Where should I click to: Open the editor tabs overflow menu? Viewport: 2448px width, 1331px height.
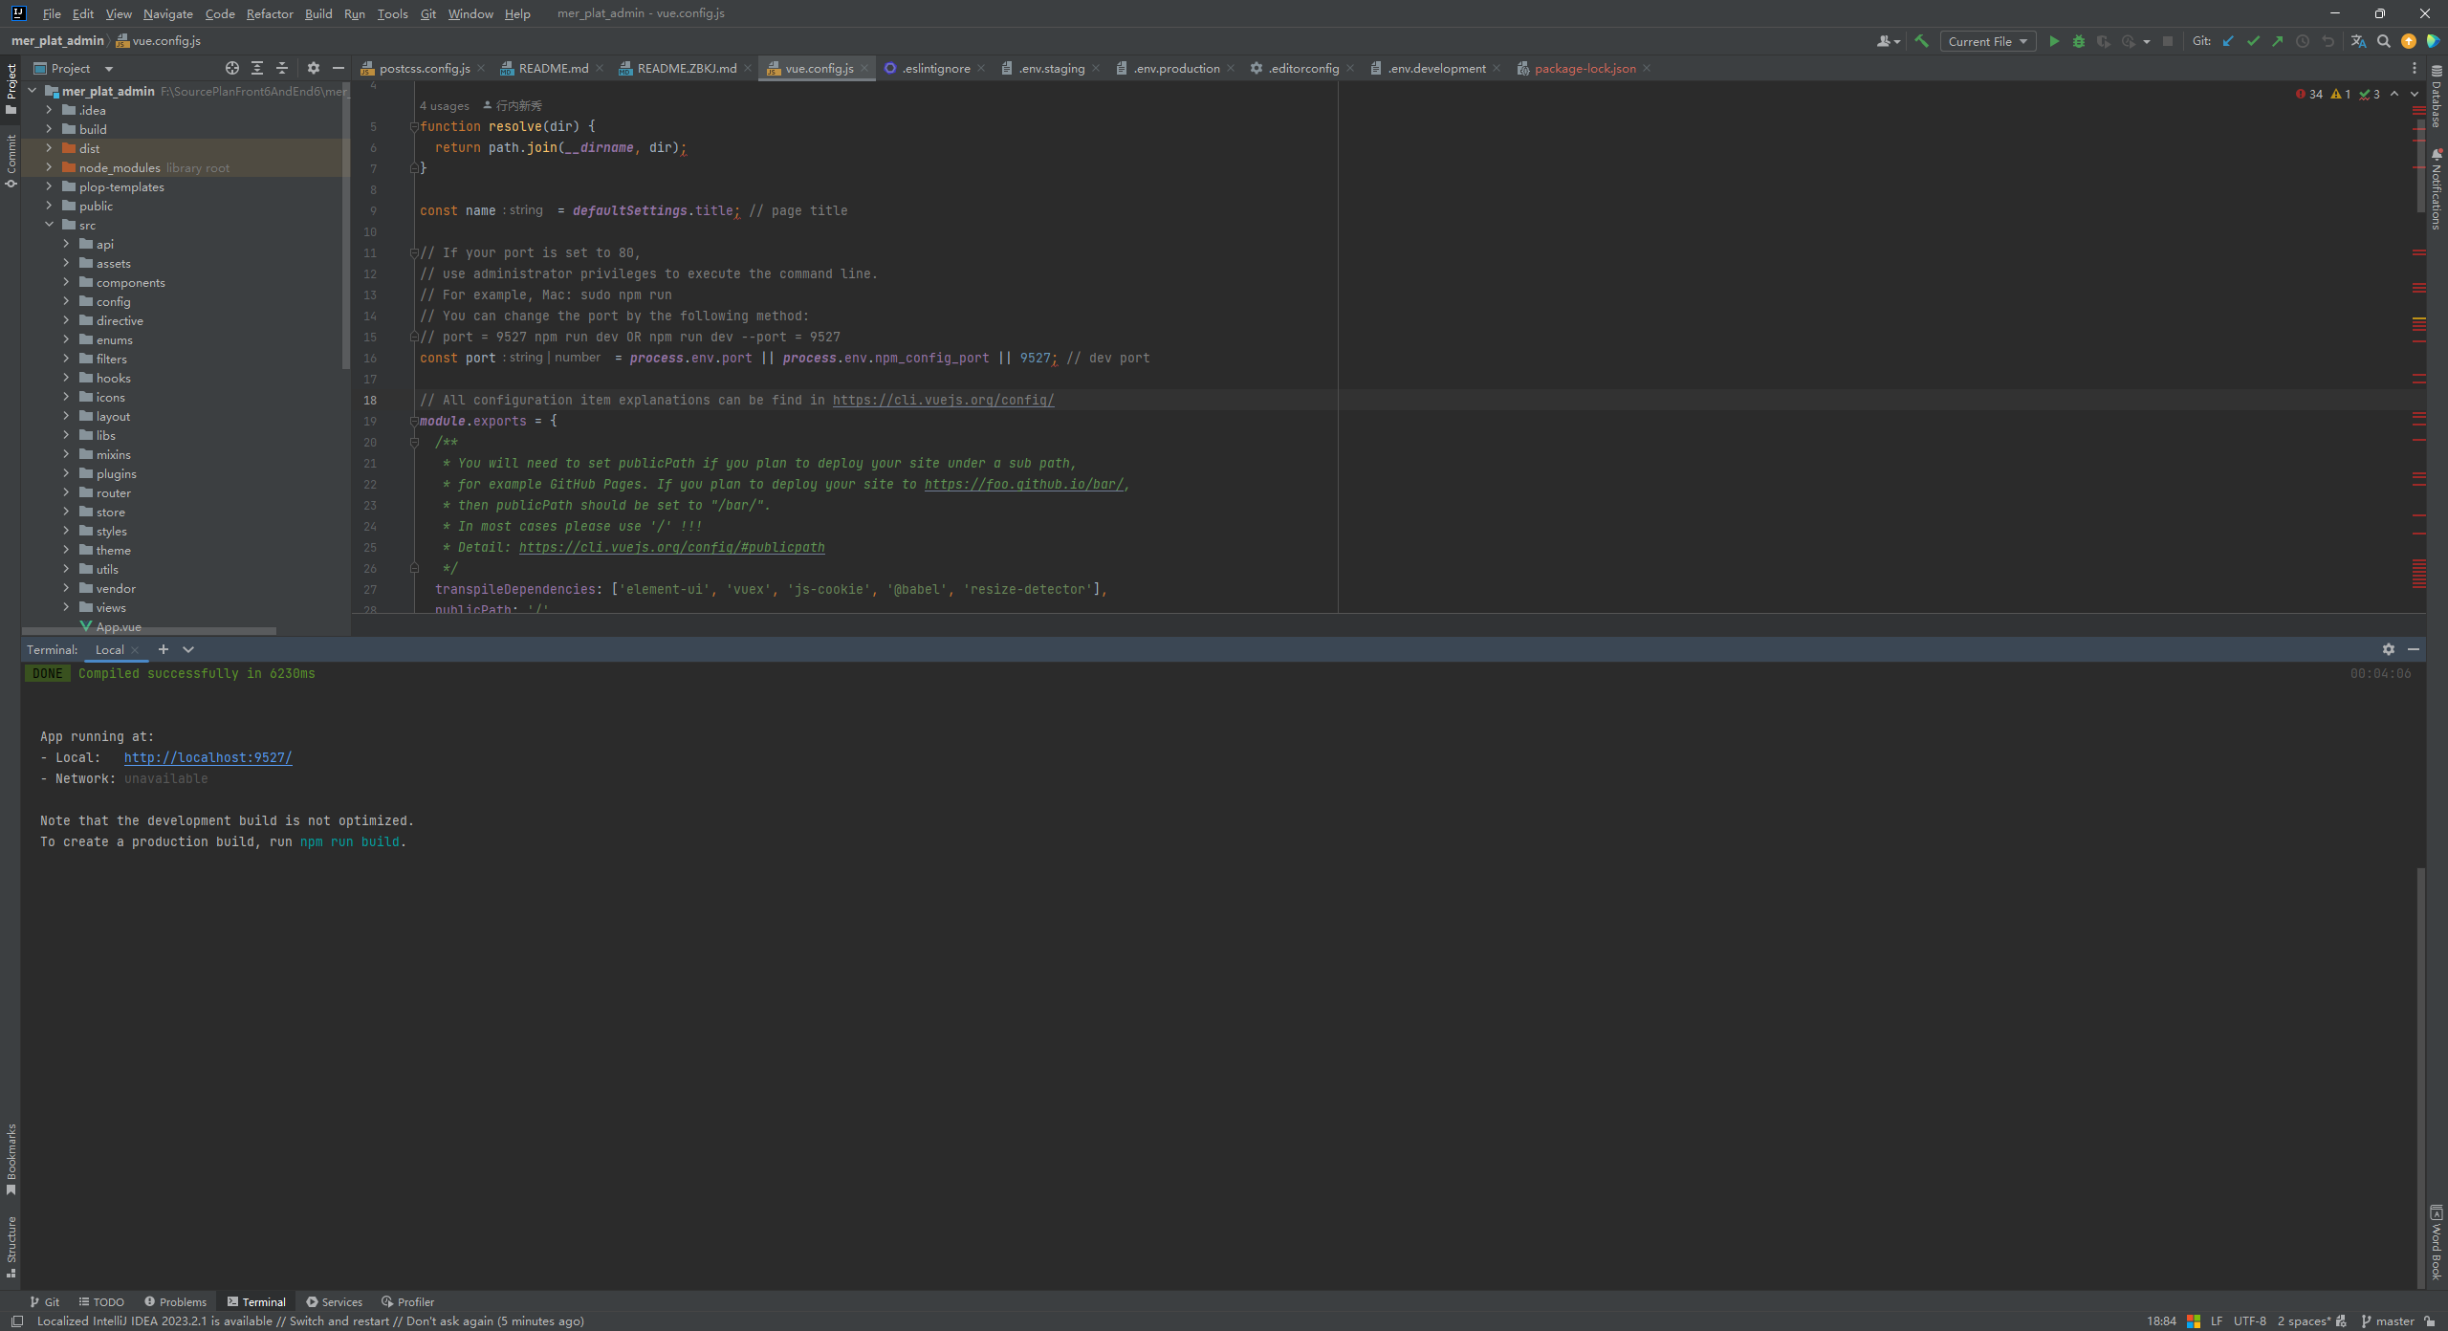coord(2415,68)
